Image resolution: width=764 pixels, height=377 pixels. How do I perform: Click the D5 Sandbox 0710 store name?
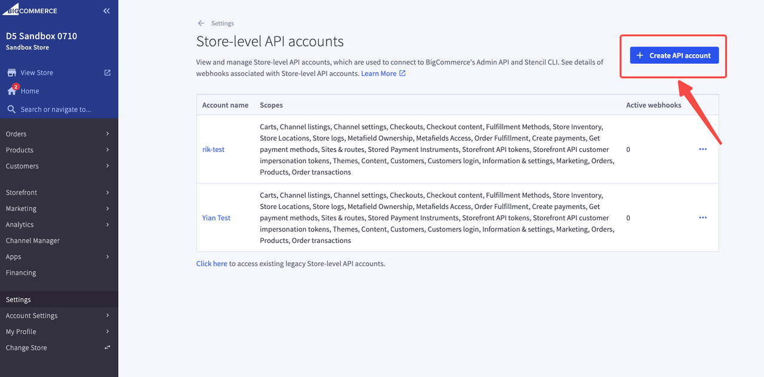pyautogui.click(x=41, y=36)
